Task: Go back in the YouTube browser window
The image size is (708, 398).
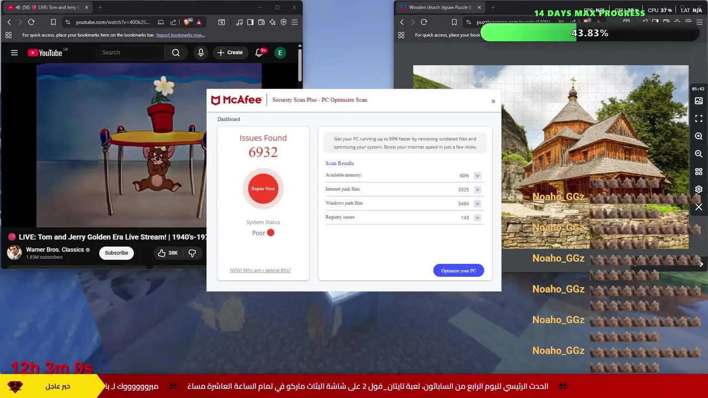Action: click(x=9, y=22)
